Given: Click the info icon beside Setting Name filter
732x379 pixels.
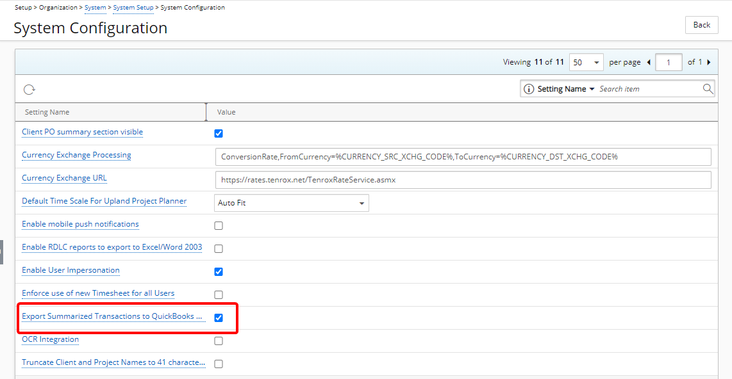Looking at the screenshot, I should click(x=529, y=89).
